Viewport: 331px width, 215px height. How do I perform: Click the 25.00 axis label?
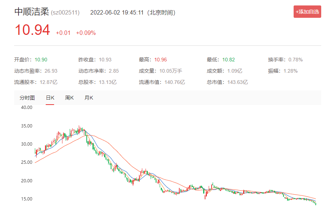click(x=26, y=162)
